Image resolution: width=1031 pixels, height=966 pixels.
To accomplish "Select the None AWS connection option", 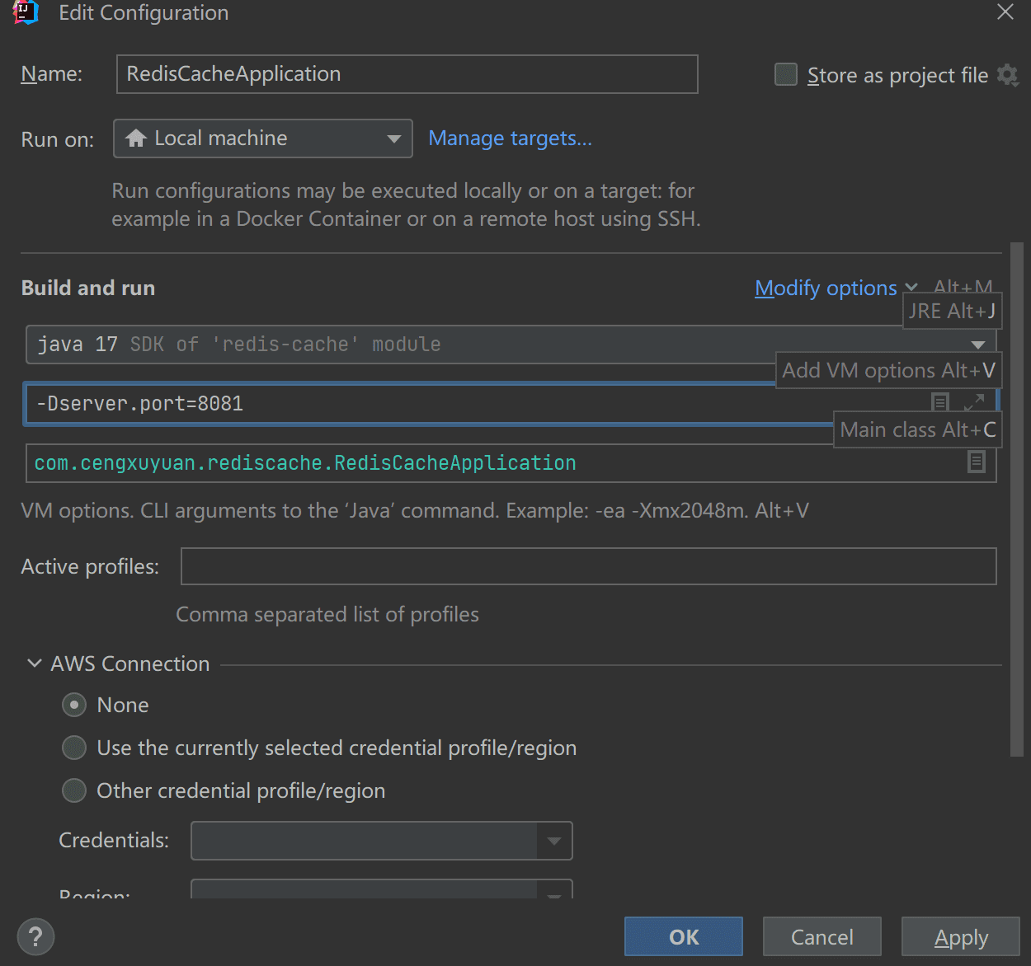I will 74,705.
